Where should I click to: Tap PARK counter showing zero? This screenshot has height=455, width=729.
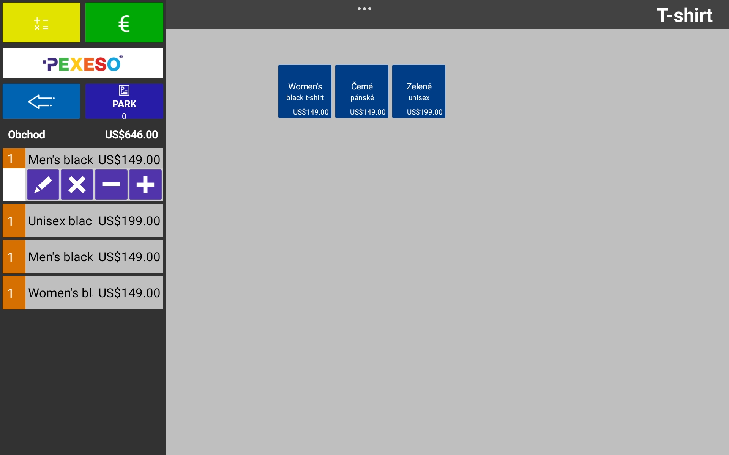click(x=124, y=100)
